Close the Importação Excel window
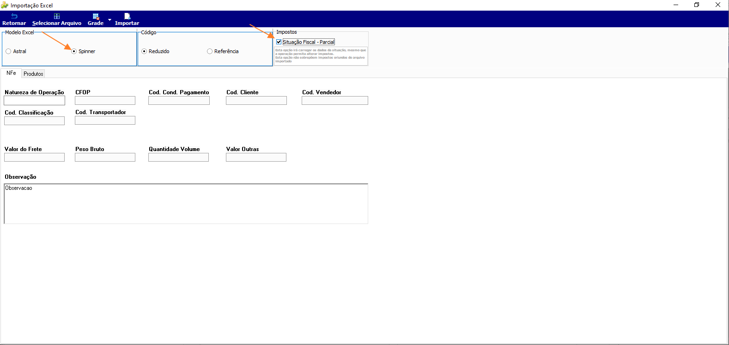729x345 pixels. (x=718, y=5)
